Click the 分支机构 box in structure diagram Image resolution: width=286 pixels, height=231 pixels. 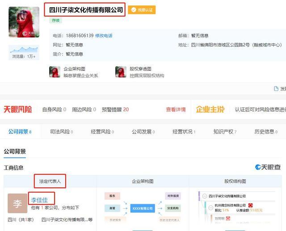coord(173,208)
